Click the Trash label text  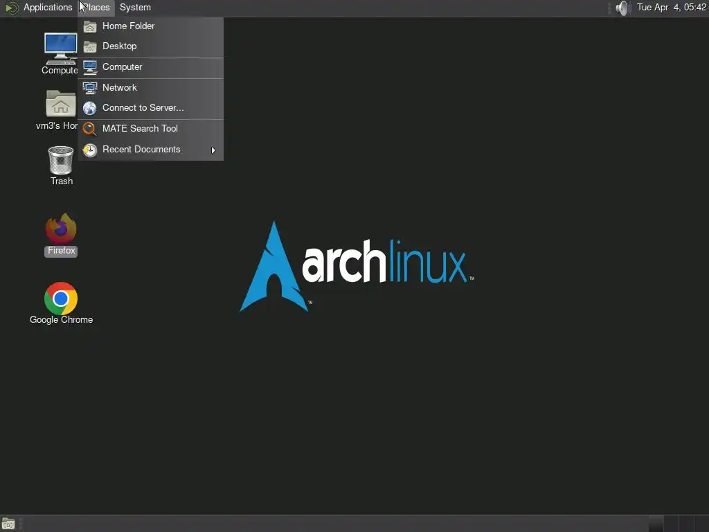tap(62, 181)
